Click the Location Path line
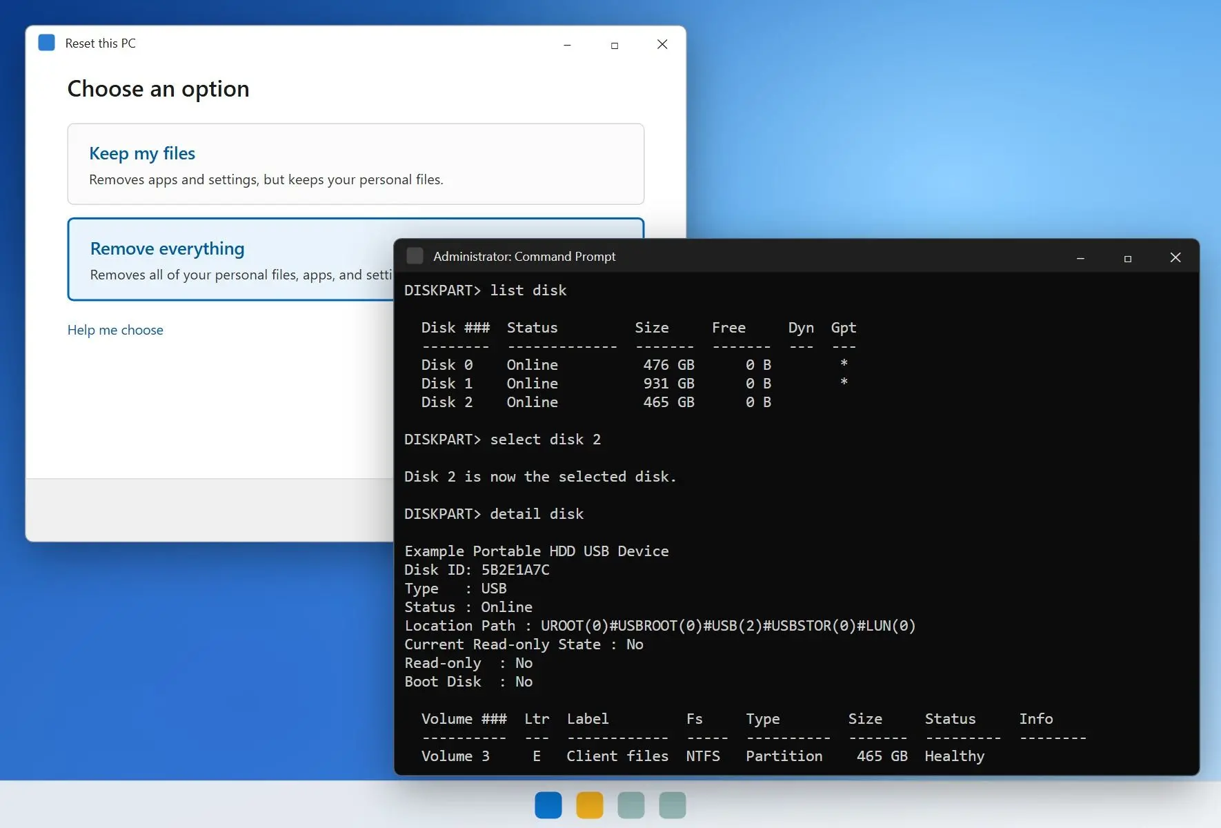The image size is (1221, 828). (660, 626)
